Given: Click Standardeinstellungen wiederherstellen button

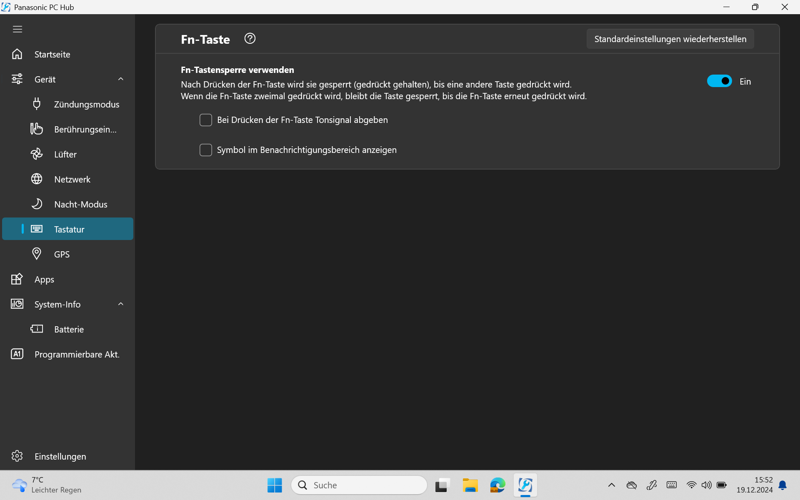Looking at the screenshot, I should [670, 39].
